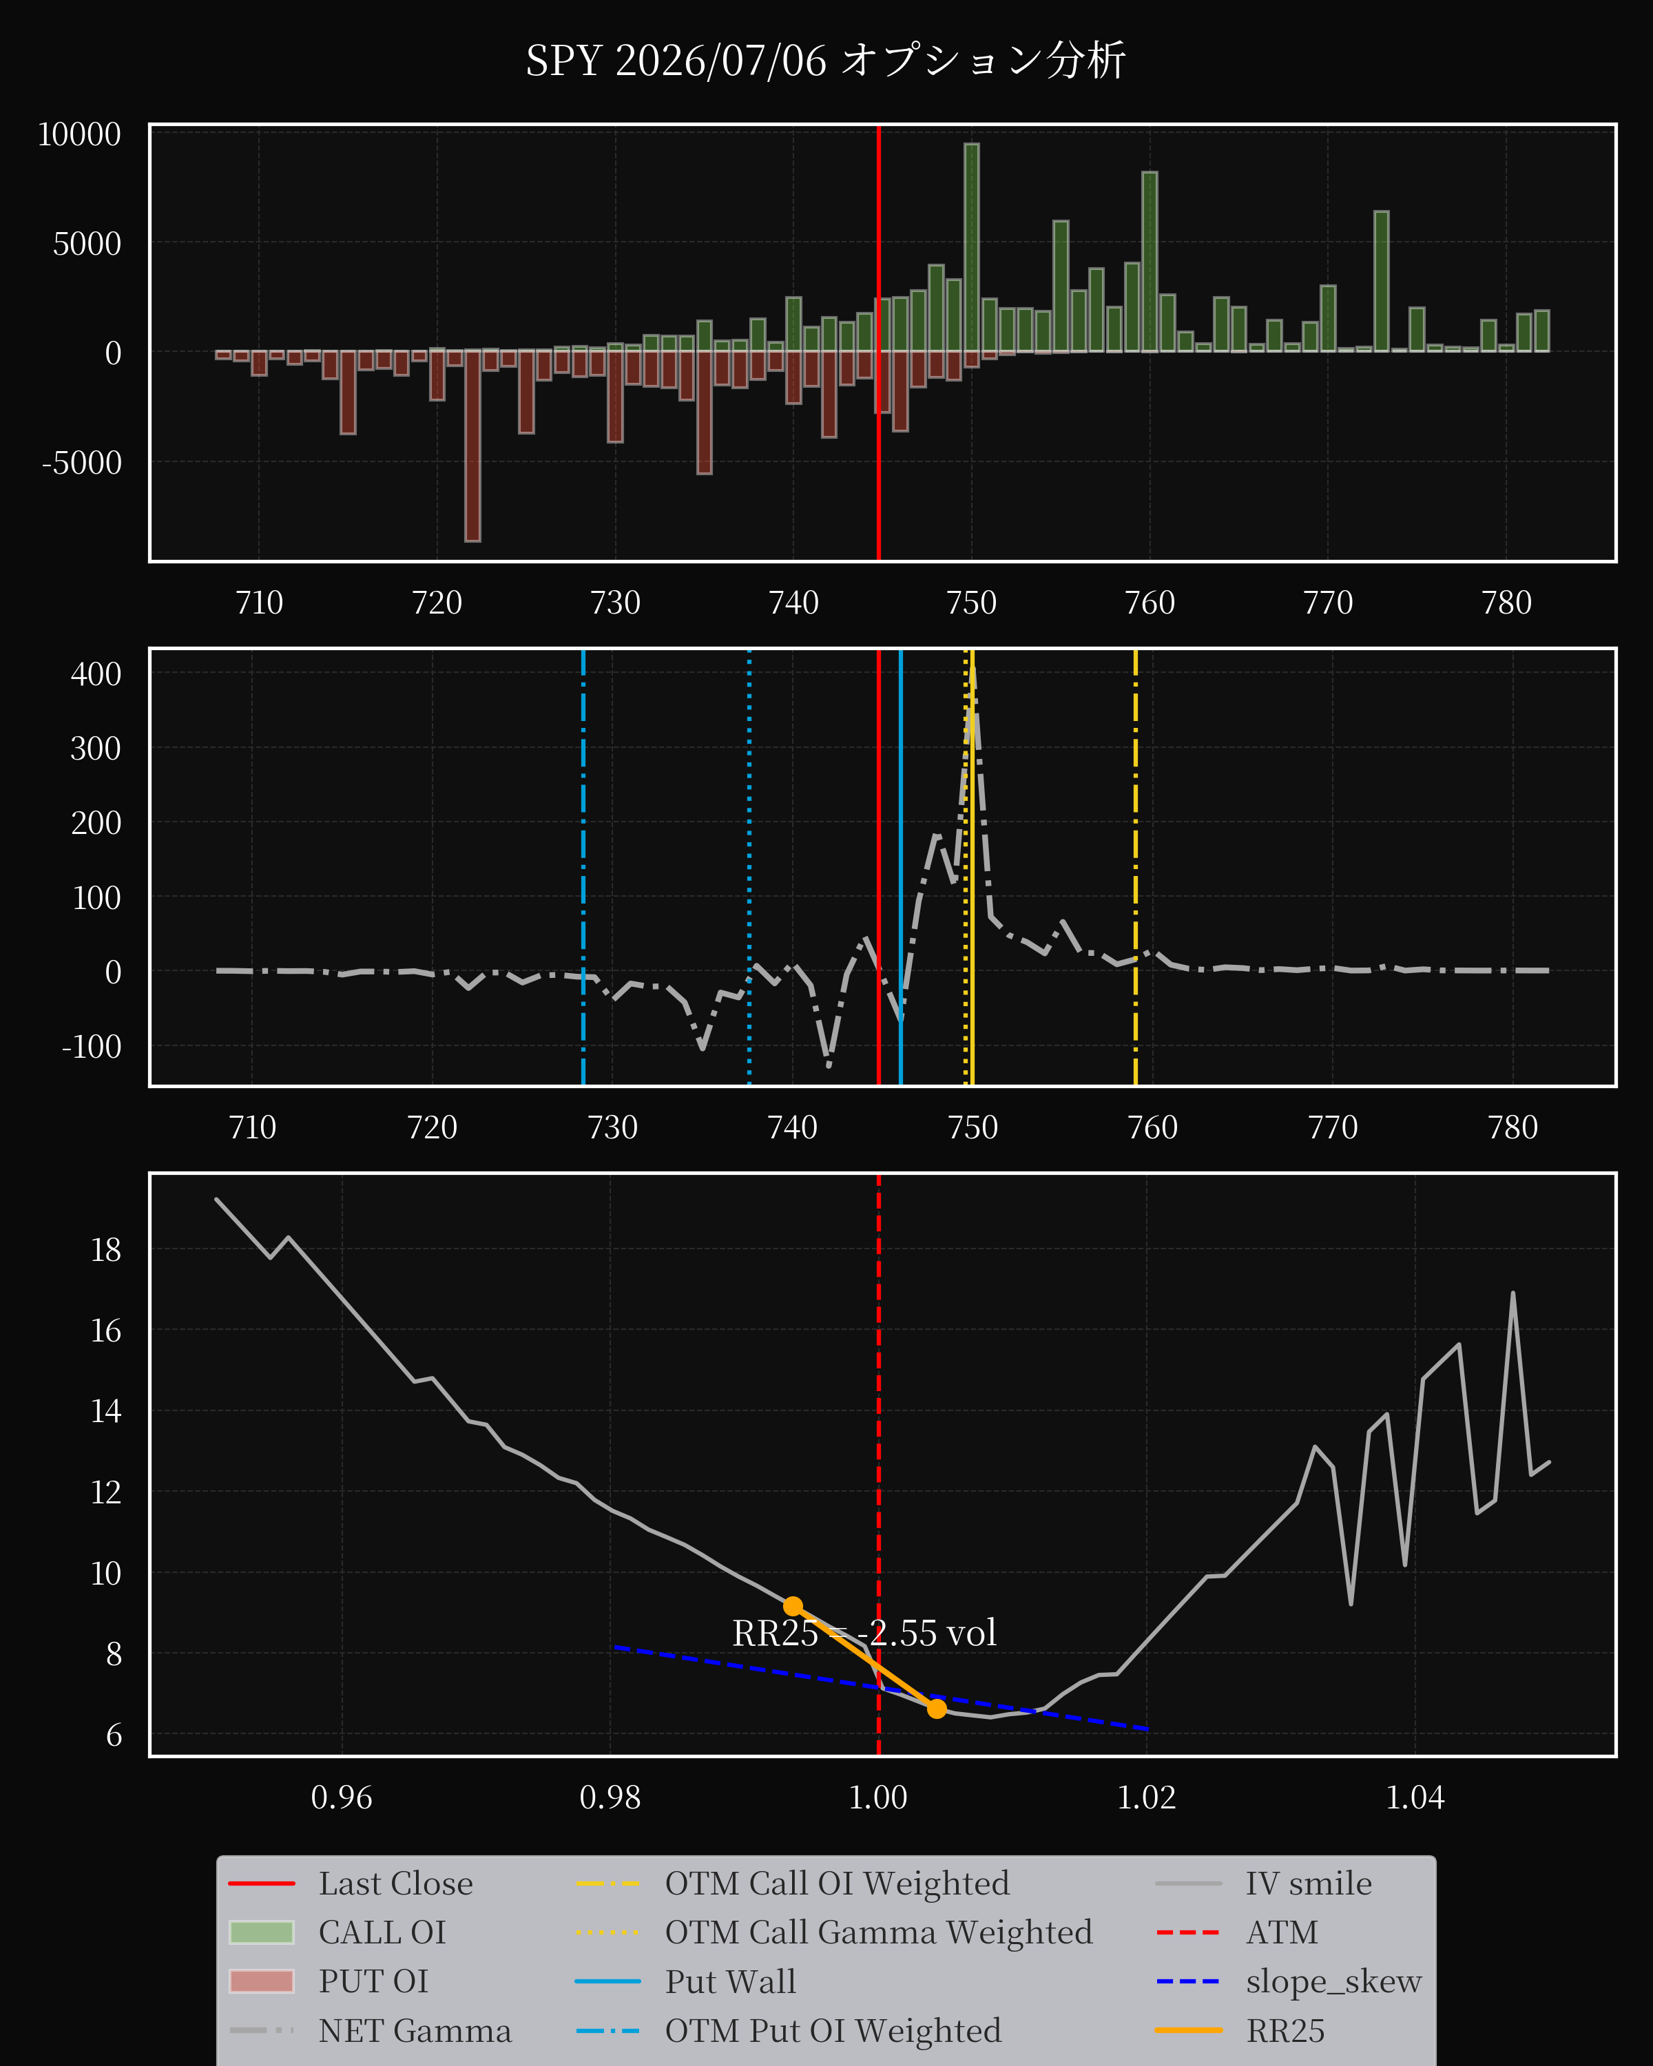The width and height of the screenshot is (1653, 2066).
Task: Click the '730' x-axis label in gamma chart
Action: [x=612, y=1127]
